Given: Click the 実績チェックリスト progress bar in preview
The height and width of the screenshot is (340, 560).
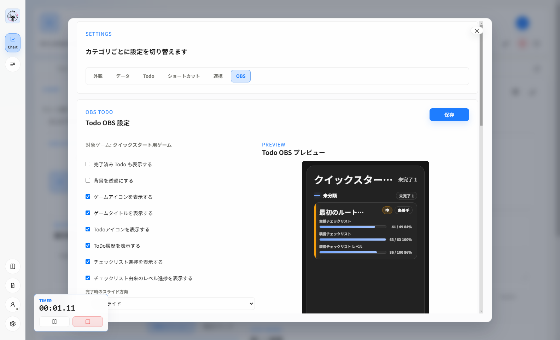Looking at the screenshot, I should pyautogui.click(x=352, y=227).
